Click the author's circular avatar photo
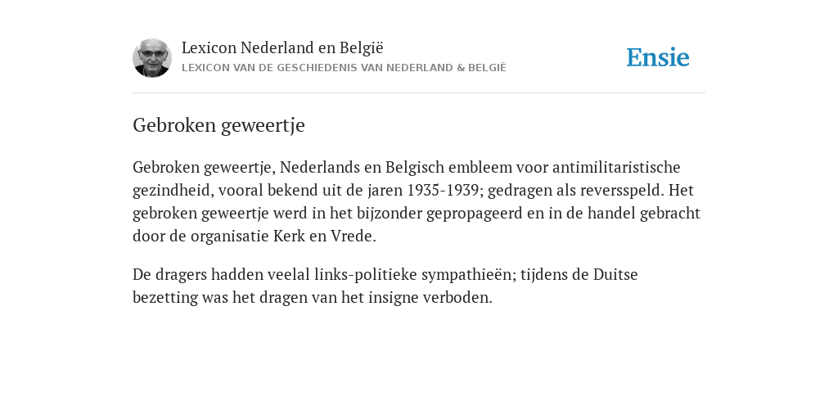Image resolution: width=838 pixels, height=419 pixels. [152, 58]
